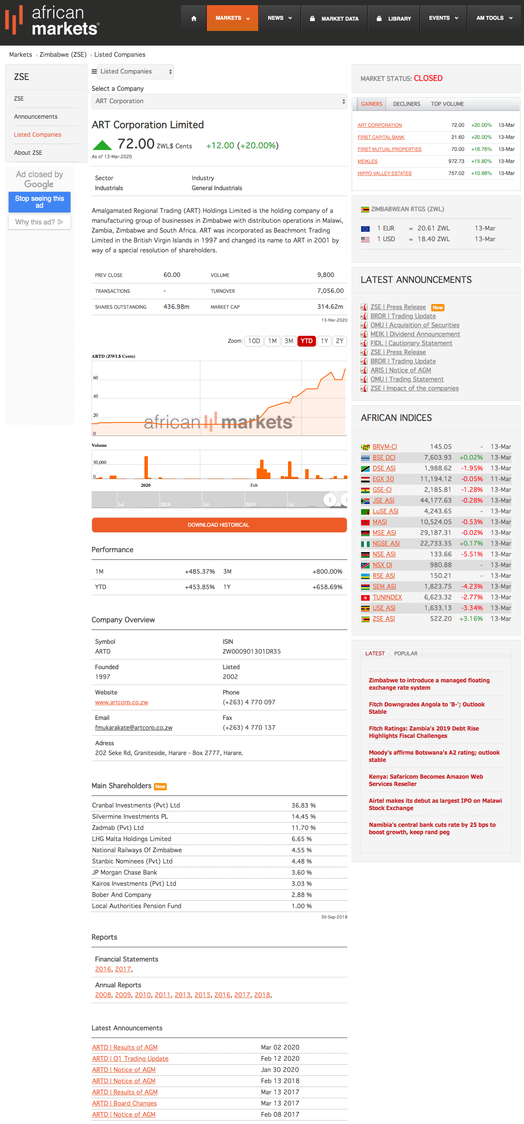This screenshot has height=1124, width=524.
Task: Open Announcements in ZSE sidebar
Action: pyautogui.click(x=36, y=117)
